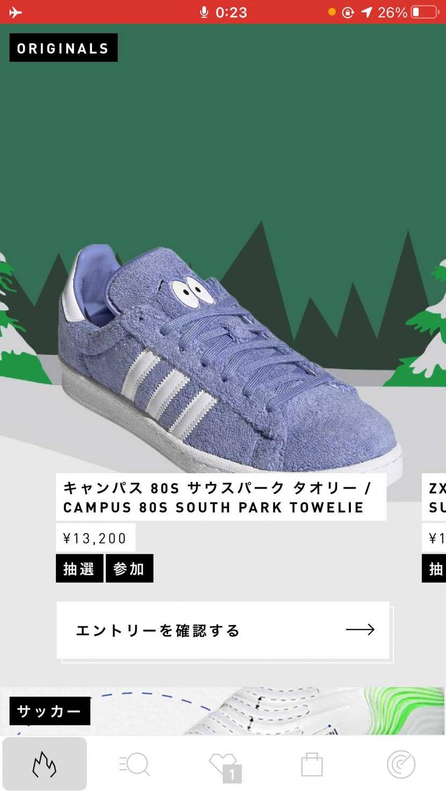
Task: Tap the purple Towelie shoe image
Action: tap(230, 362)
